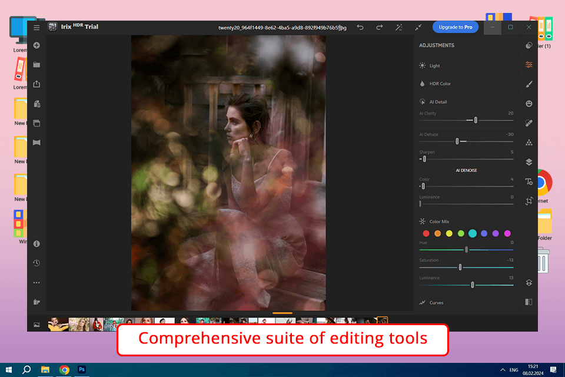Click the magic wand auto-enhance icon
The height and width of the screenshot is (377, 565).
[398, 27]
